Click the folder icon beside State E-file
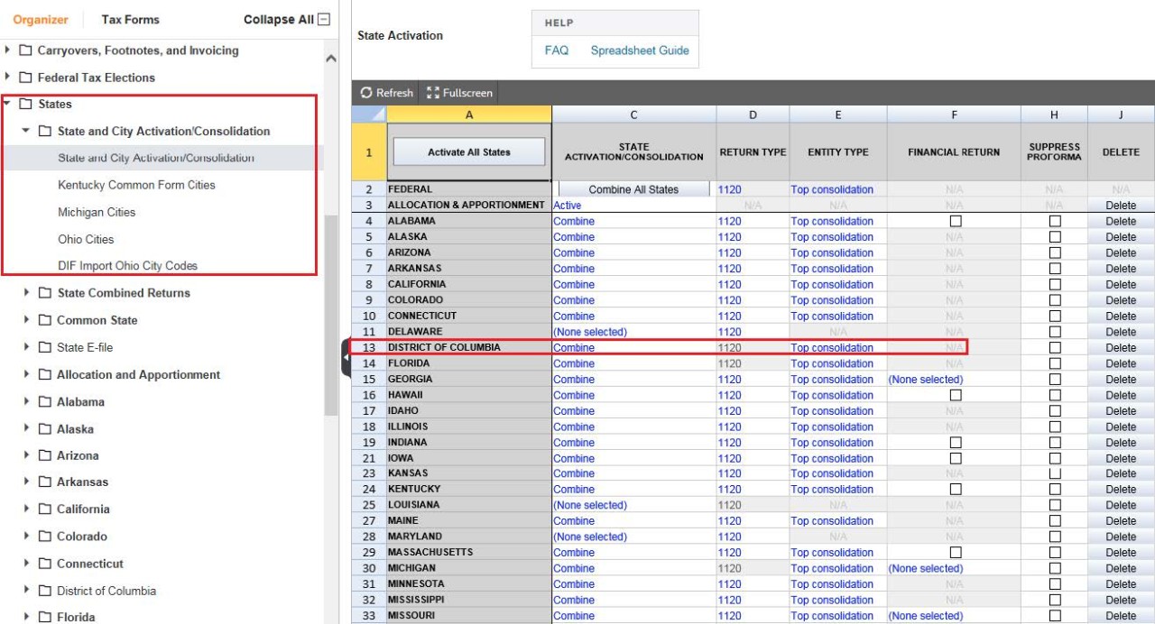Viewport: 1155px width, 624px height. point(44,347)
